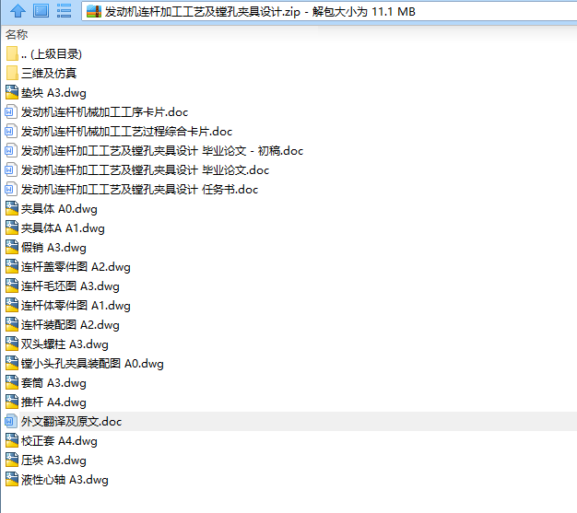Select the 三维及仿真 folder icon
Viewport: 577px width, 513px height.
point(12,73)
